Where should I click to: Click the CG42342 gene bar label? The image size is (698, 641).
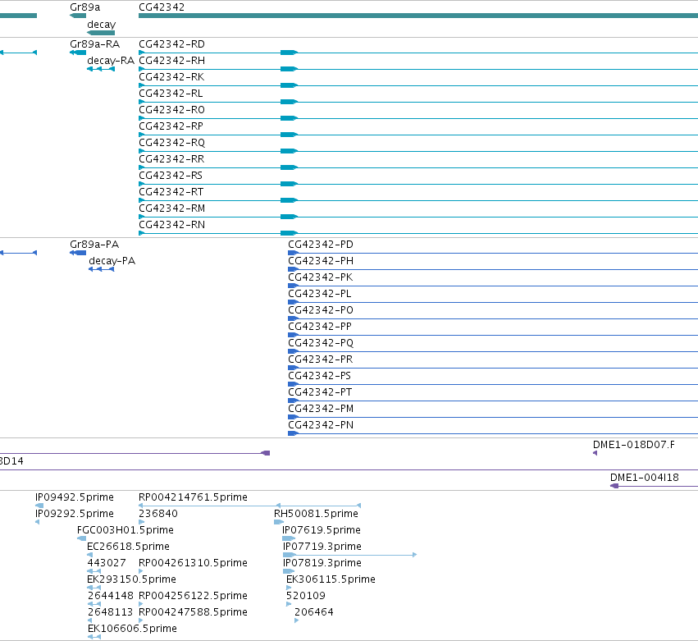pyautogui.click(x=162, y=7)
